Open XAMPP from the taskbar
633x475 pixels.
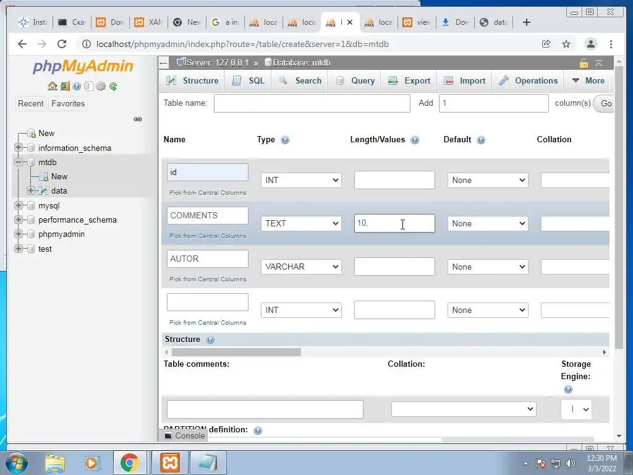(170, 463)
